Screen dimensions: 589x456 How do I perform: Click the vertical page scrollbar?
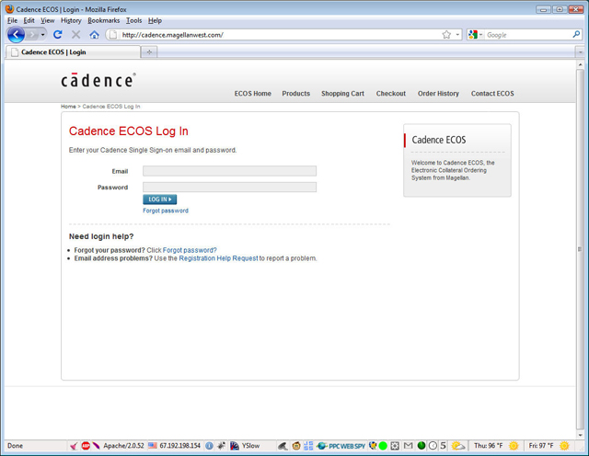click(581, 249)
